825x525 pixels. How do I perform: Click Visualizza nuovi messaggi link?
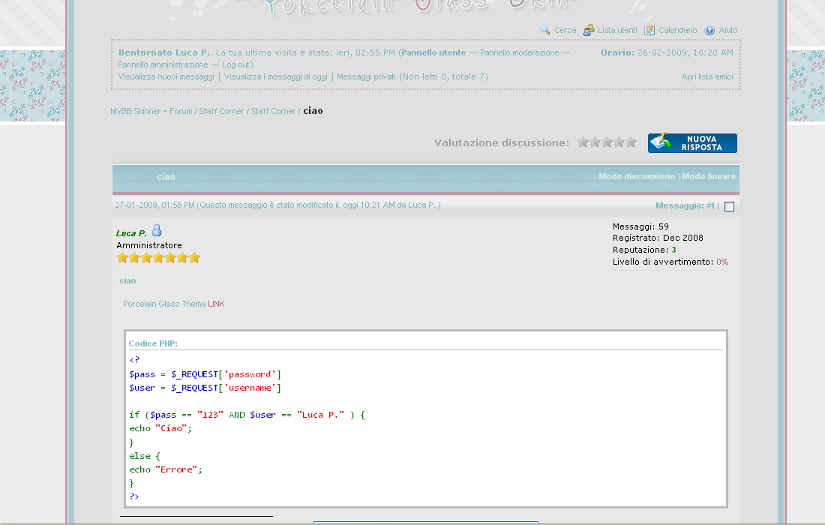pyautogui.click(x=166, y=76)
